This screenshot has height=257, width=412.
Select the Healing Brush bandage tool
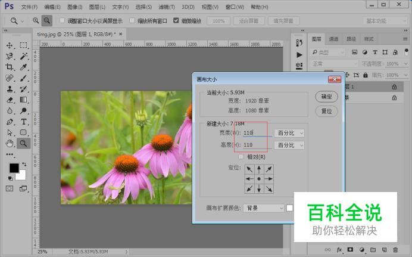click(x=10, y=78)
